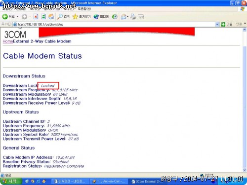Screen dimensions: 247x185
Task: Click the Cable Modem Status heading
Action: coord(42,56)
